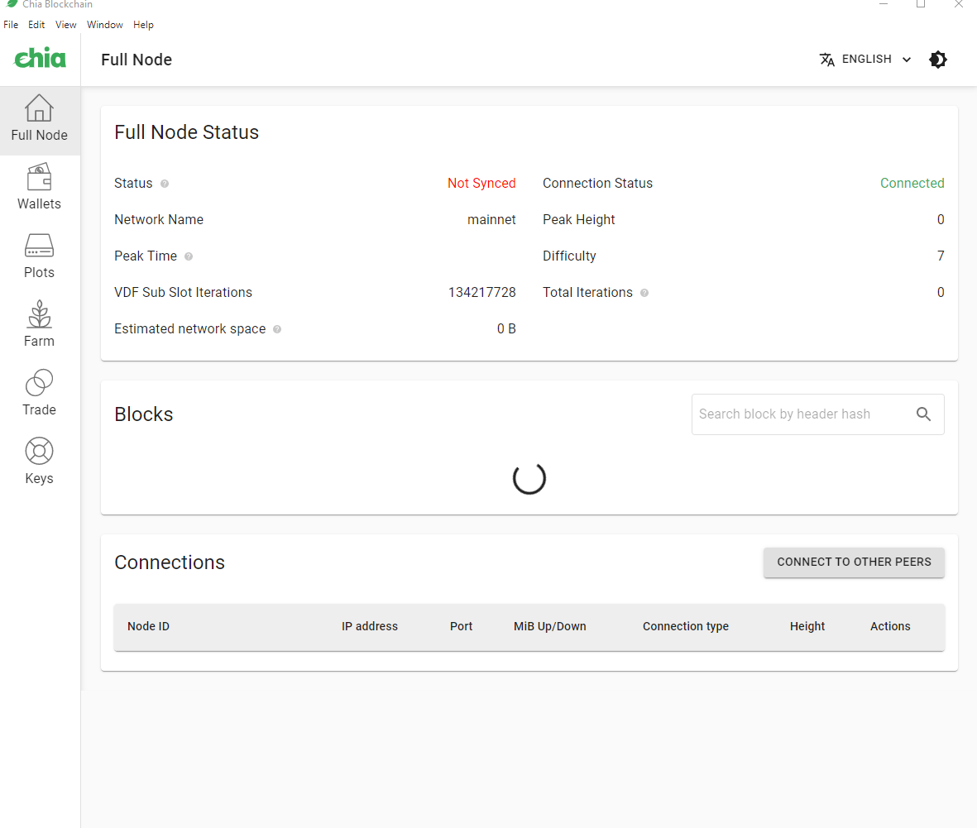This screenshot has height=828, width=977.
Task: Click the 134217728 VDF iterations value
Action: (481, 292)
